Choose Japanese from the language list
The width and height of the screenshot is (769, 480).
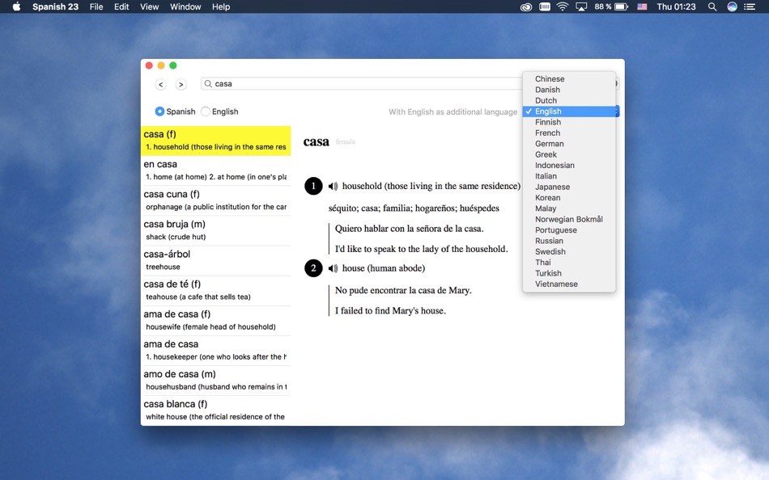point(569,187)
